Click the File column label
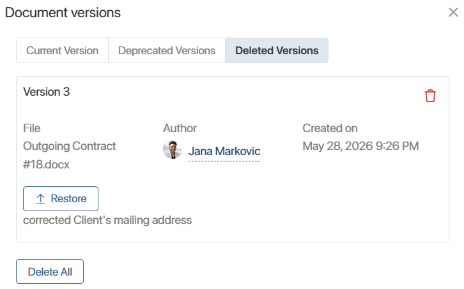Image resolution: width=464 pixels, height=289 pixels. pos(32,128)
